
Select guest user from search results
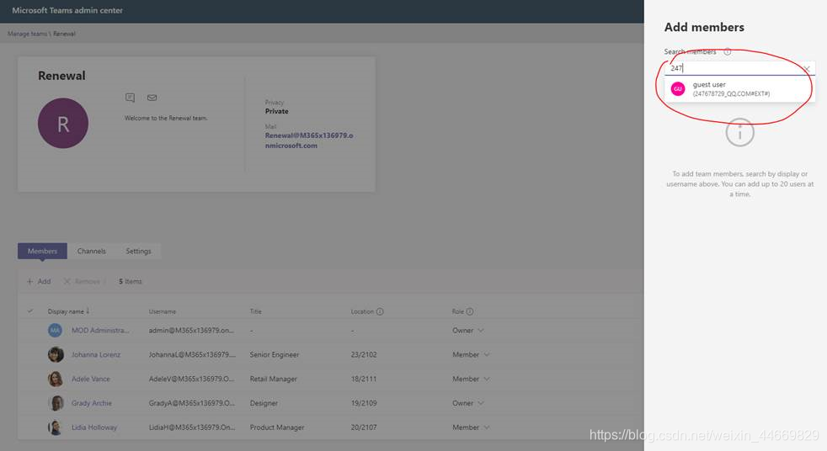click(x=739, y=89)
